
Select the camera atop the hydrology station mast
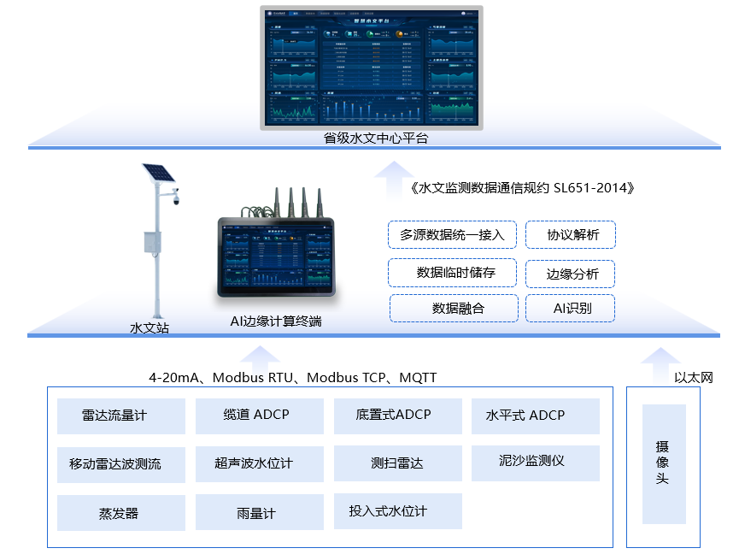click(x=177, y=198)
